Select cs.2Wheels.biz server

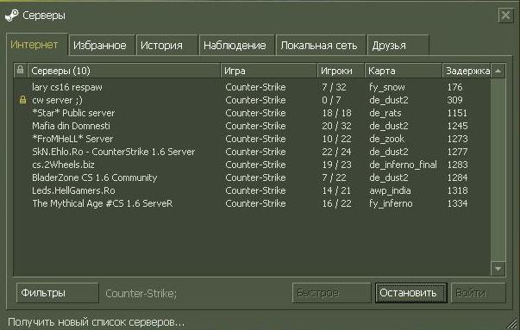click(252, 165)
